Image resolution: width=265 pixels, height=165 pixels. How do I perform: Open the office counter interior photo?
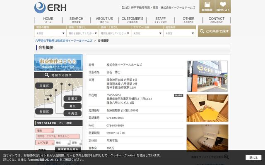(x=207, y=138)
